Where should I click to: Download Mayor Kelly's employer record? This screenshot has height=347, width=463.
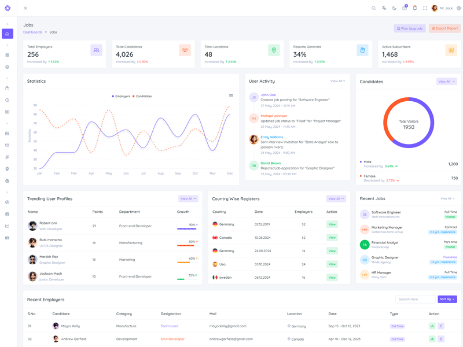point(432,326)
